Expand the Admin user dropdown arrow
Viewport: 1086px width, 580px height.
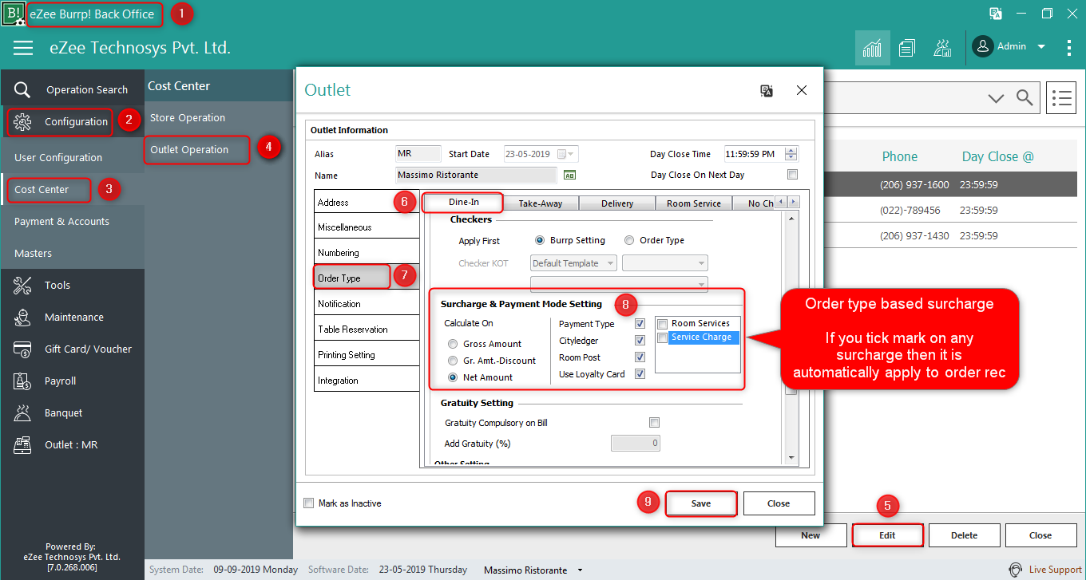click(1041, 47)
